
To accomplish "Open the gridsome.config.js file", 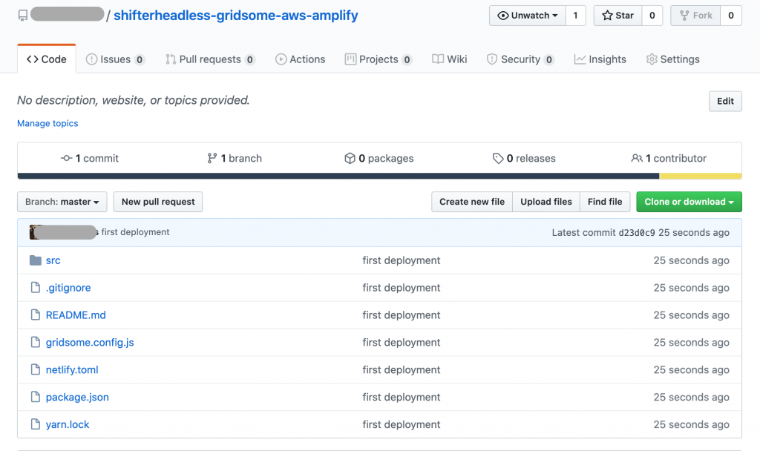I will pyautogui.click(x=90, y=343).
